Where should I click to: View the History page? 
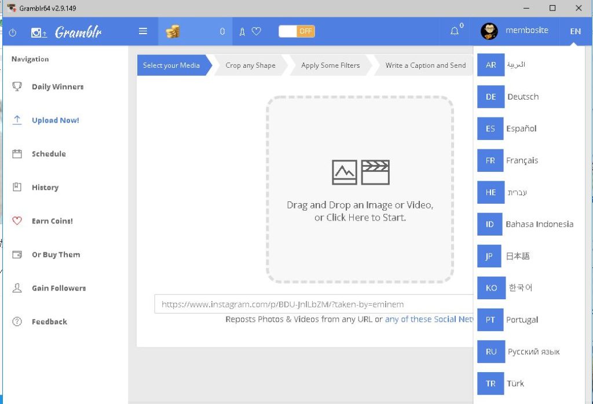tap(45, 188)
